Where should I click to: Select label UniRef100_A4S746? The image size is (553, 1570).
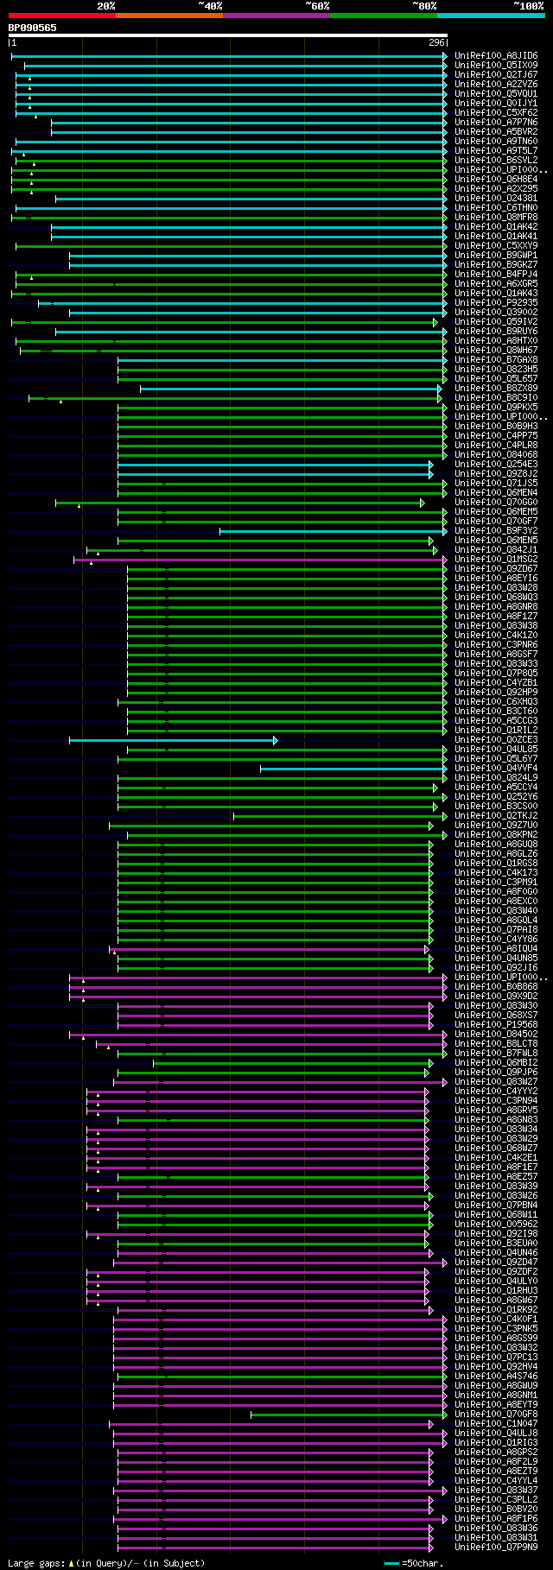(496, 1377)
